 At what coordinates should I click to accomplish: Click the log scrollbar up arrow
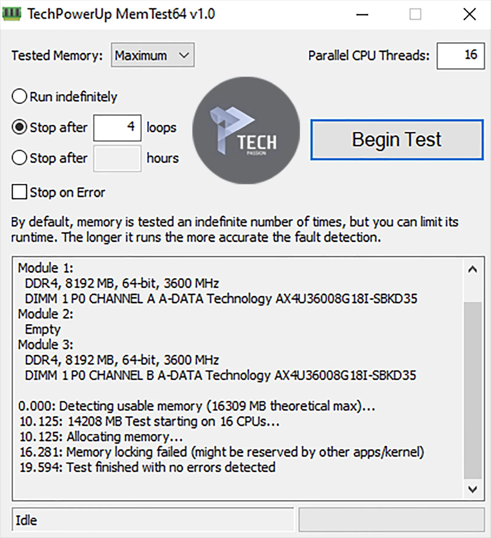[x=473, y=270]
